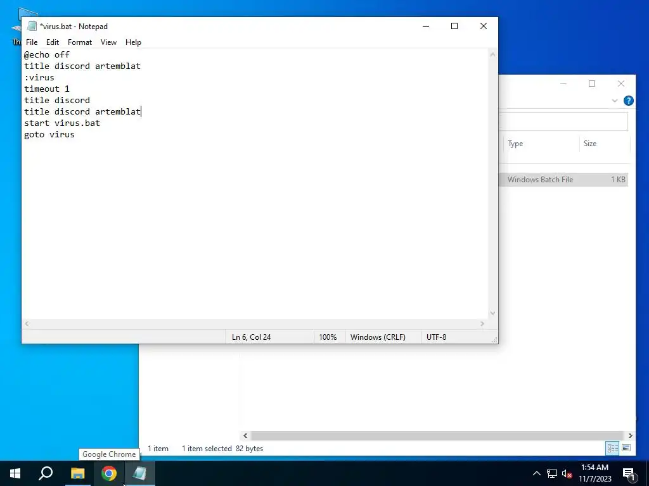Click File Explorer horizontal scrollbar right arrow
Image resolution: width=649 pixels, height=486 pixels.
tap(631, 435)
